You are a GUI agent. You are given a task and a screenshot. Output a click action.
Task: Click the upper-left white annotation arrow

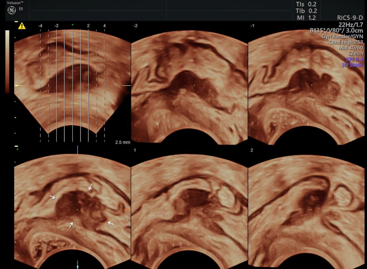click(53, 197)
